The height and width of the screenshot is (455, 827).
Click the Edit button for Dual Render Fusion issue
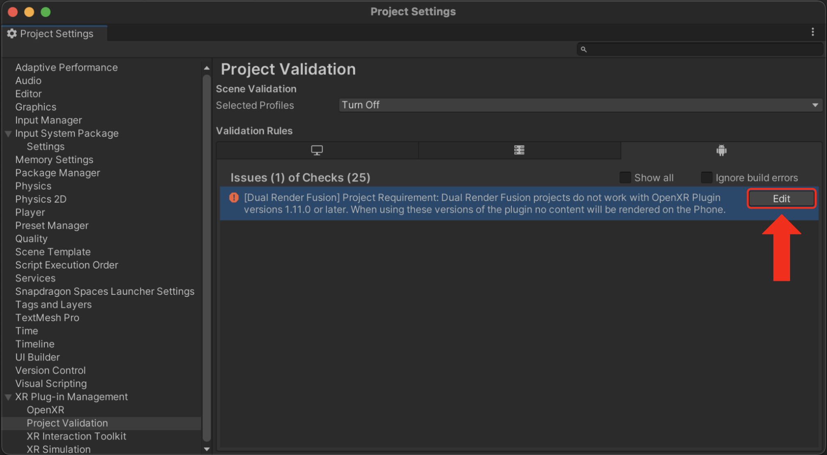tap(781, 199)
